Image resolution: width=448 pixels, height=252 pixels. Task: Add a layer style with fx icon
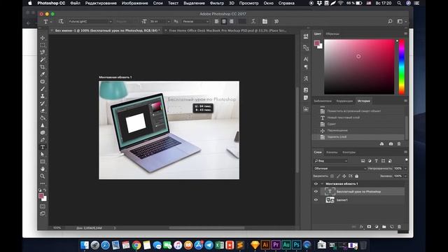pos(361,227)
